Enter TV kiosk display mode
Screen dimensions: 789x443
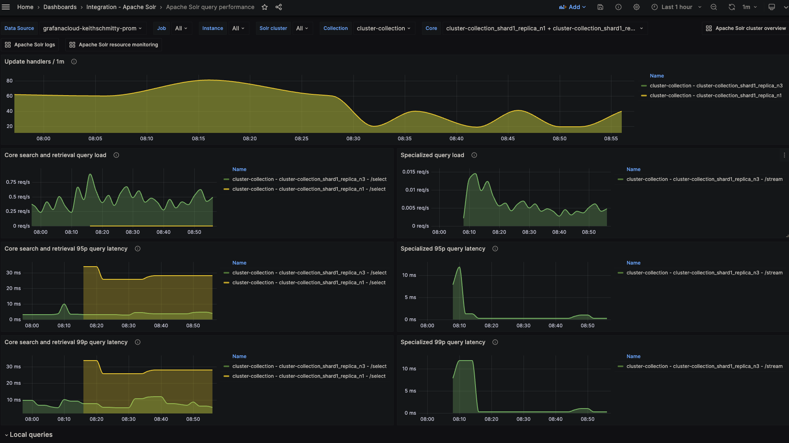point(772,7)
